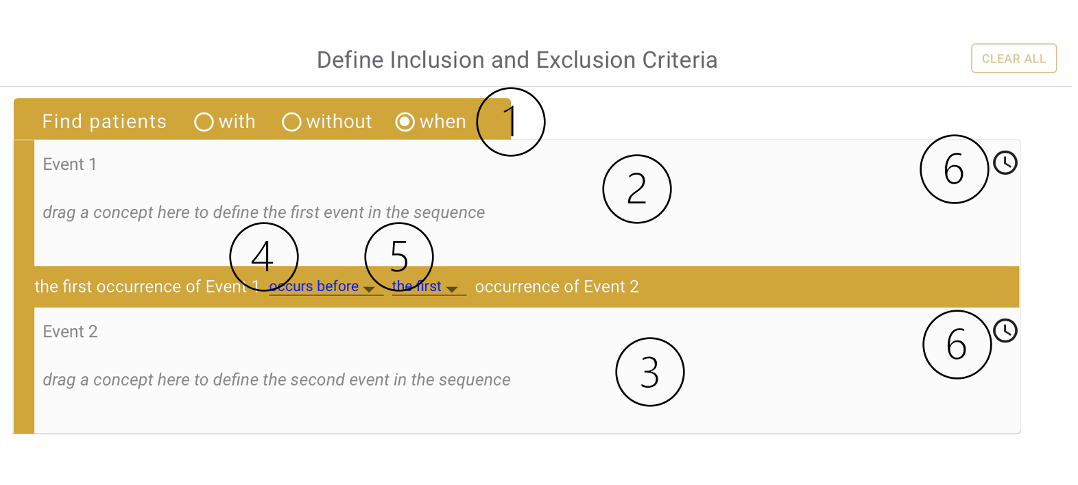Click the circled 6 beside Event 2 clock
The image size is (1078, 485).
click(x=957, y=345)
